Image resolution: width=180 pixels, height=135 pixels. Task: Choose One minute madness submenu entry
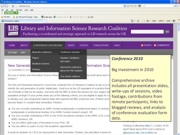70,76
